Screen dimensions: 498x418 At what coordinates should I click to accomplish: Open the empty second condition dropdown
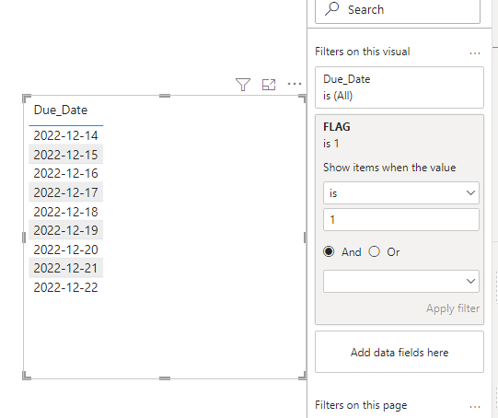pyautogui.click(x=401, y=281)
